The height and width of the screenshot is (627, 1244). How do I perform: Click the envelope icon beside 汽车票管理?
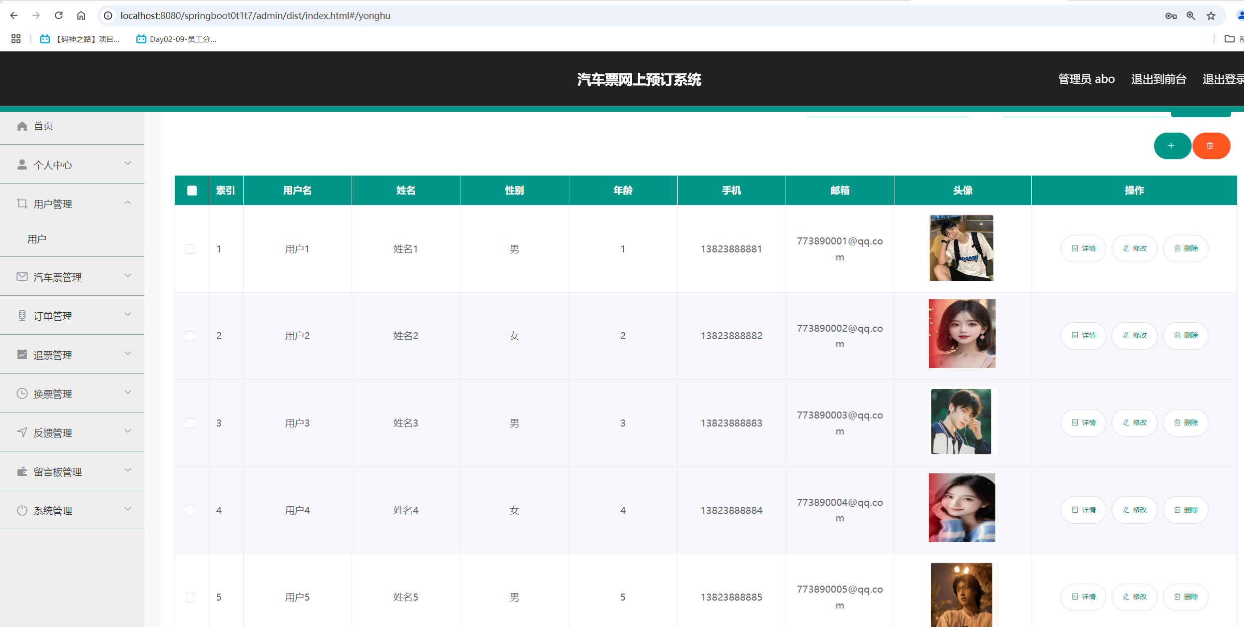(x=22, y=277)
